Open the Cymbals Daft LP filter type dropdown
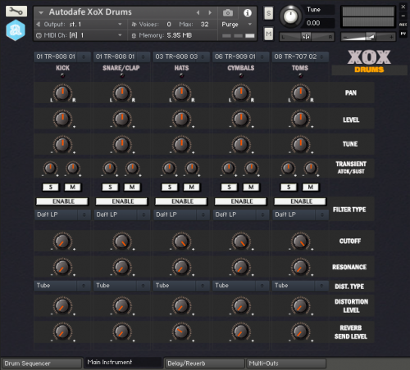Viewport: 410px width, 370px height. [240, 214]
